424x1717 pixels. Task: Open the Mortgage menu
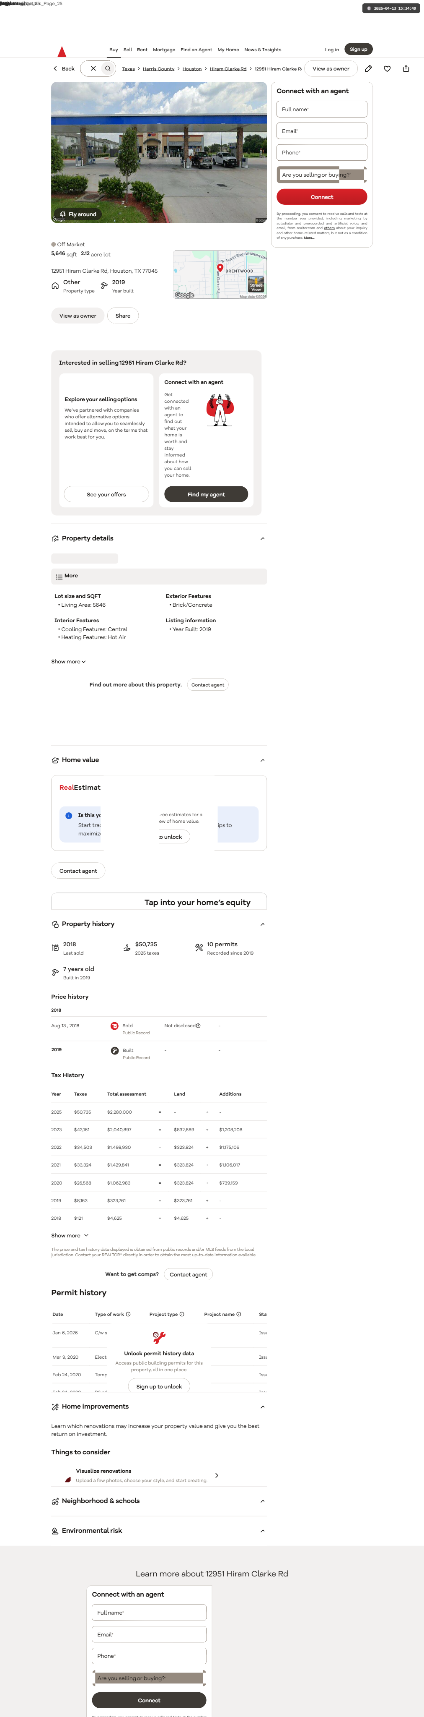click(x=164, y=50)
